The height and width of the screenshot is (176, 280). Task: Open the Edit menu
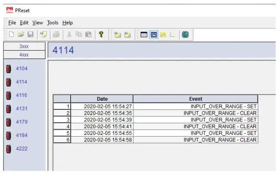point(24,23)
